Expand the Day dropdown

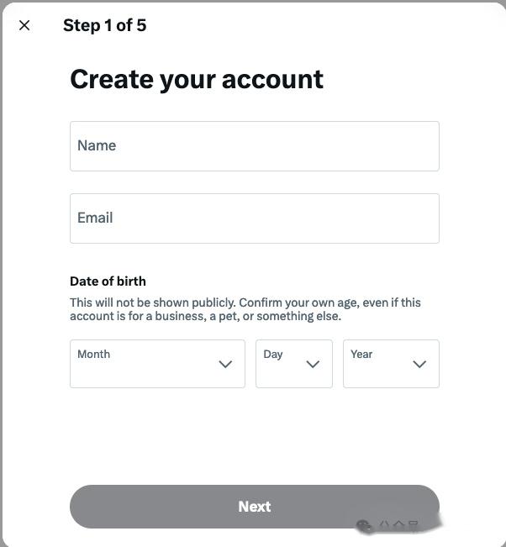[x=293, y=364]
